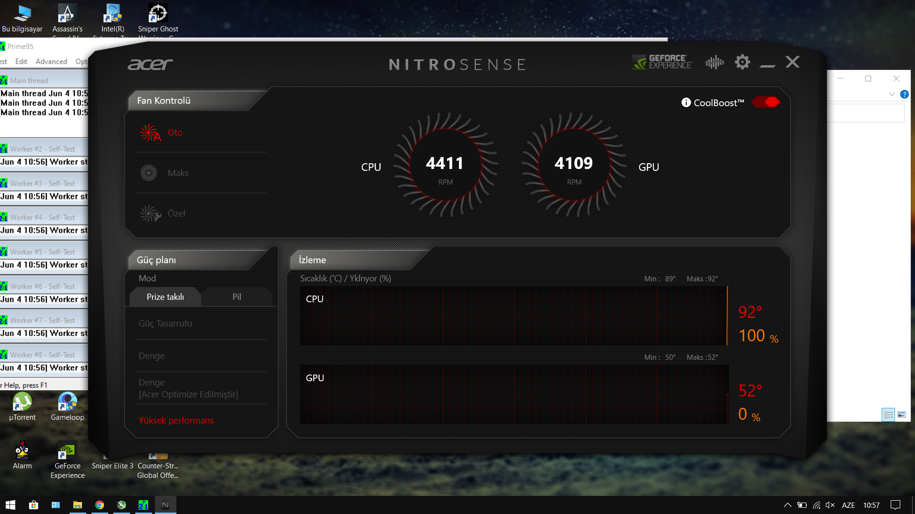Click the GPU temperature monitoring graph
915x514 pixels.
[514, 394]
